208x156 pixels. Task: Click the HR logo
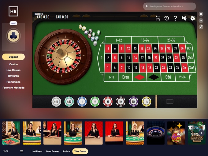coord(13,11)
